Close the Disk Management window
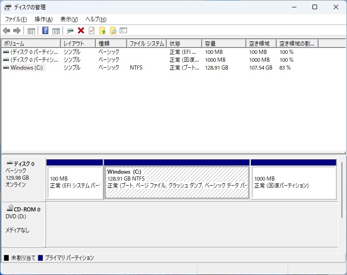The width and height of the screenshot is (347, 275). coord(335,7)
